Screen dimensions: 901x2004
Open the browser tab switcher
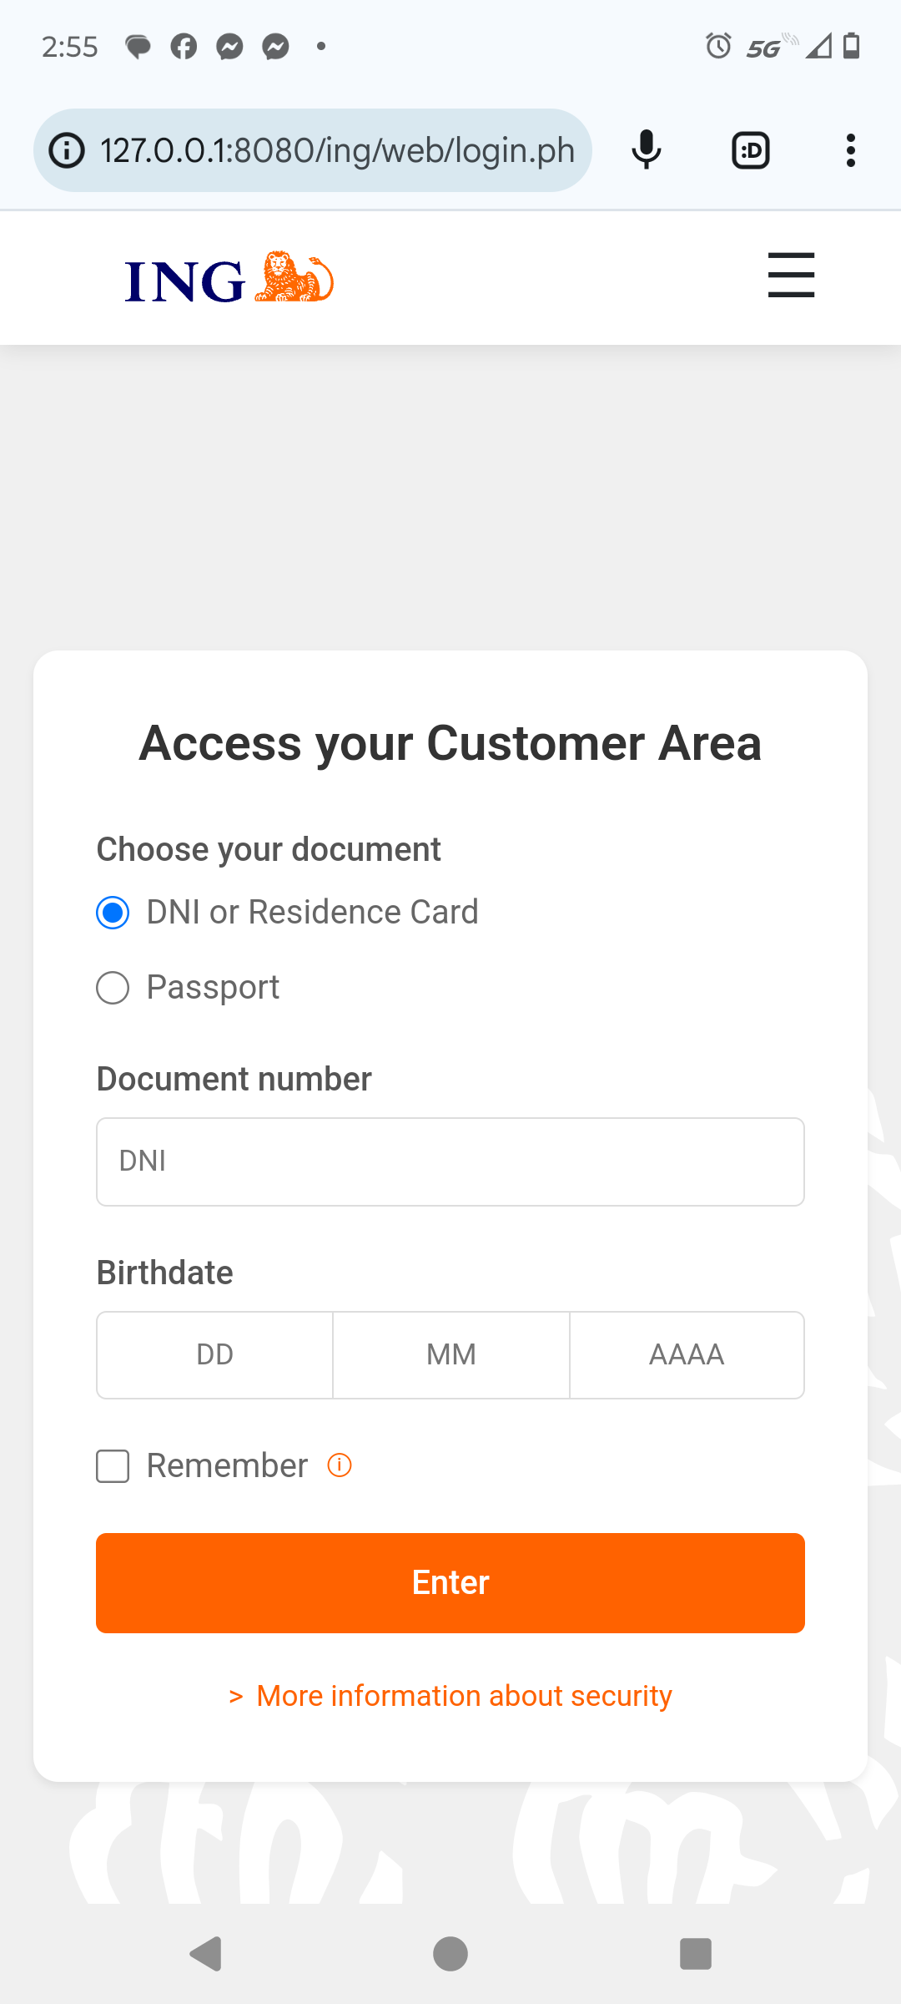750,150
